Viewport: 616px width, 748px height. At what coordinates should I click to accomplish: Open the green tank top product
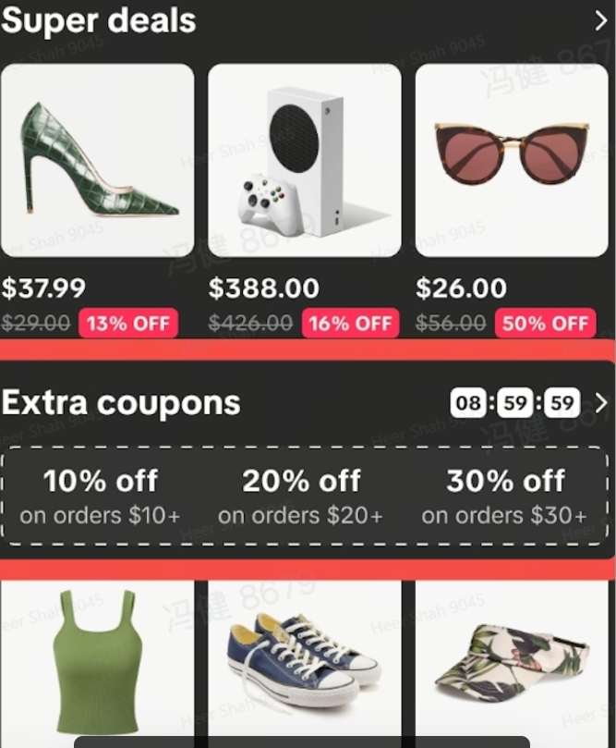[x=98, y=664]
